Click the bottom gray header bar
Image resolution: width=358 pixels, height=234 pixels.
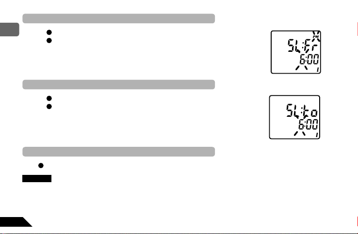(x=118, y=152)
